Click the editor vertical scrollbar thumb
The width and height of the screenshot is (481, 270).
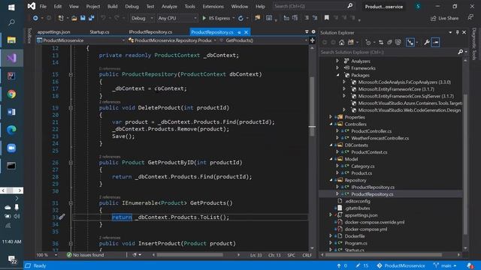point(312,106)
